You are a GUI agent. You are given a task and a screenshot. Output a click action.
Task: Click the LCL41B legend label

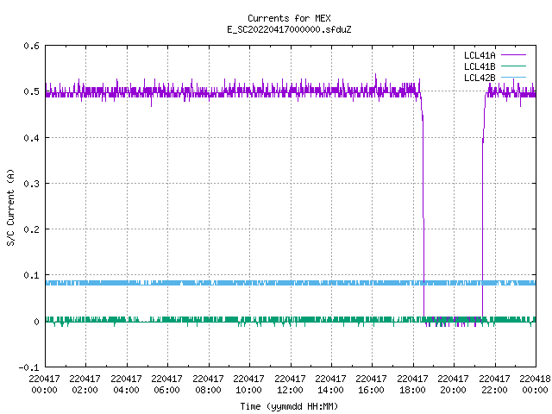(480, 66)
